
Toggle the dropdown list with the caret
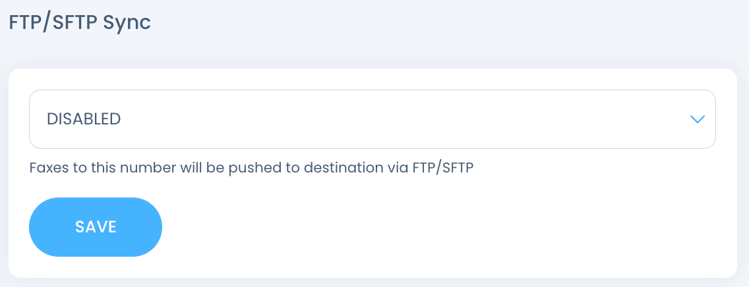pyautogui.click(x=697, y=119)
